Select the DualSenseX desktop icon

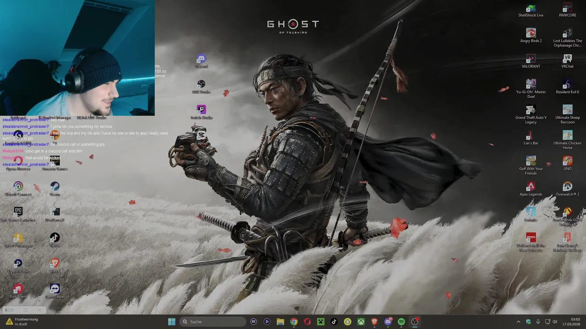[54, 214]
